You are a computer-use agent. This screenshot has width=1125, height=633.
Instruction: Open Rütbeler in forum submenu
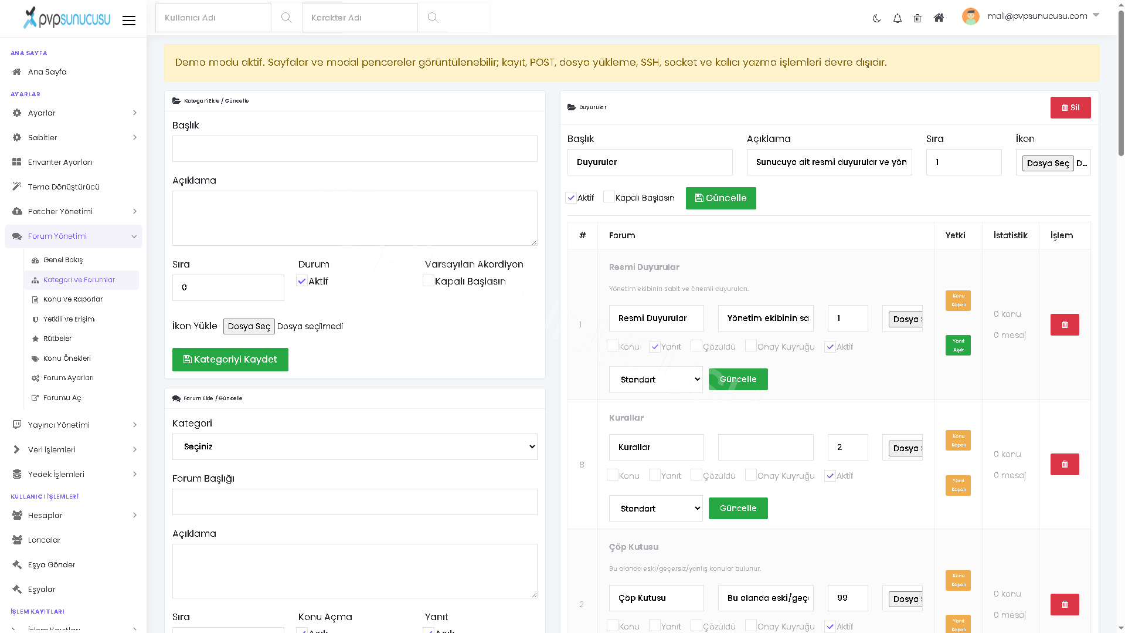(57, 338)
